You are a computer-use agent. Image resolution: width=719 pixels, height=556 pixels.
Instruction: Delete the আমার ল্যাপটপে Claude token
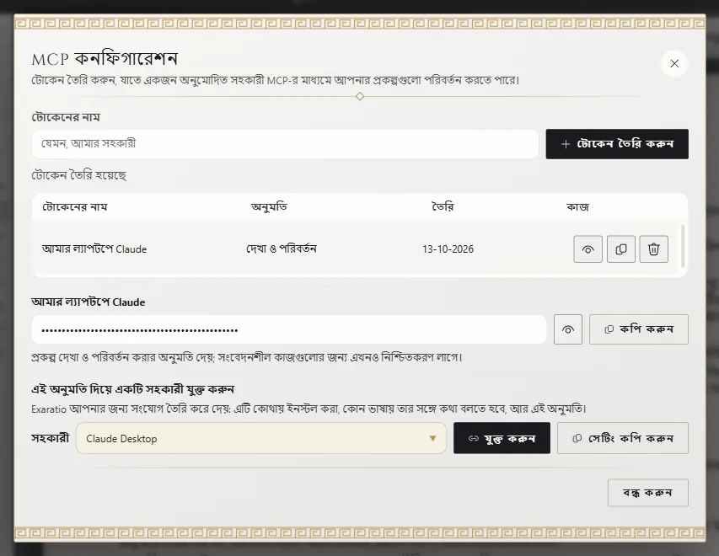coord(654,249)
